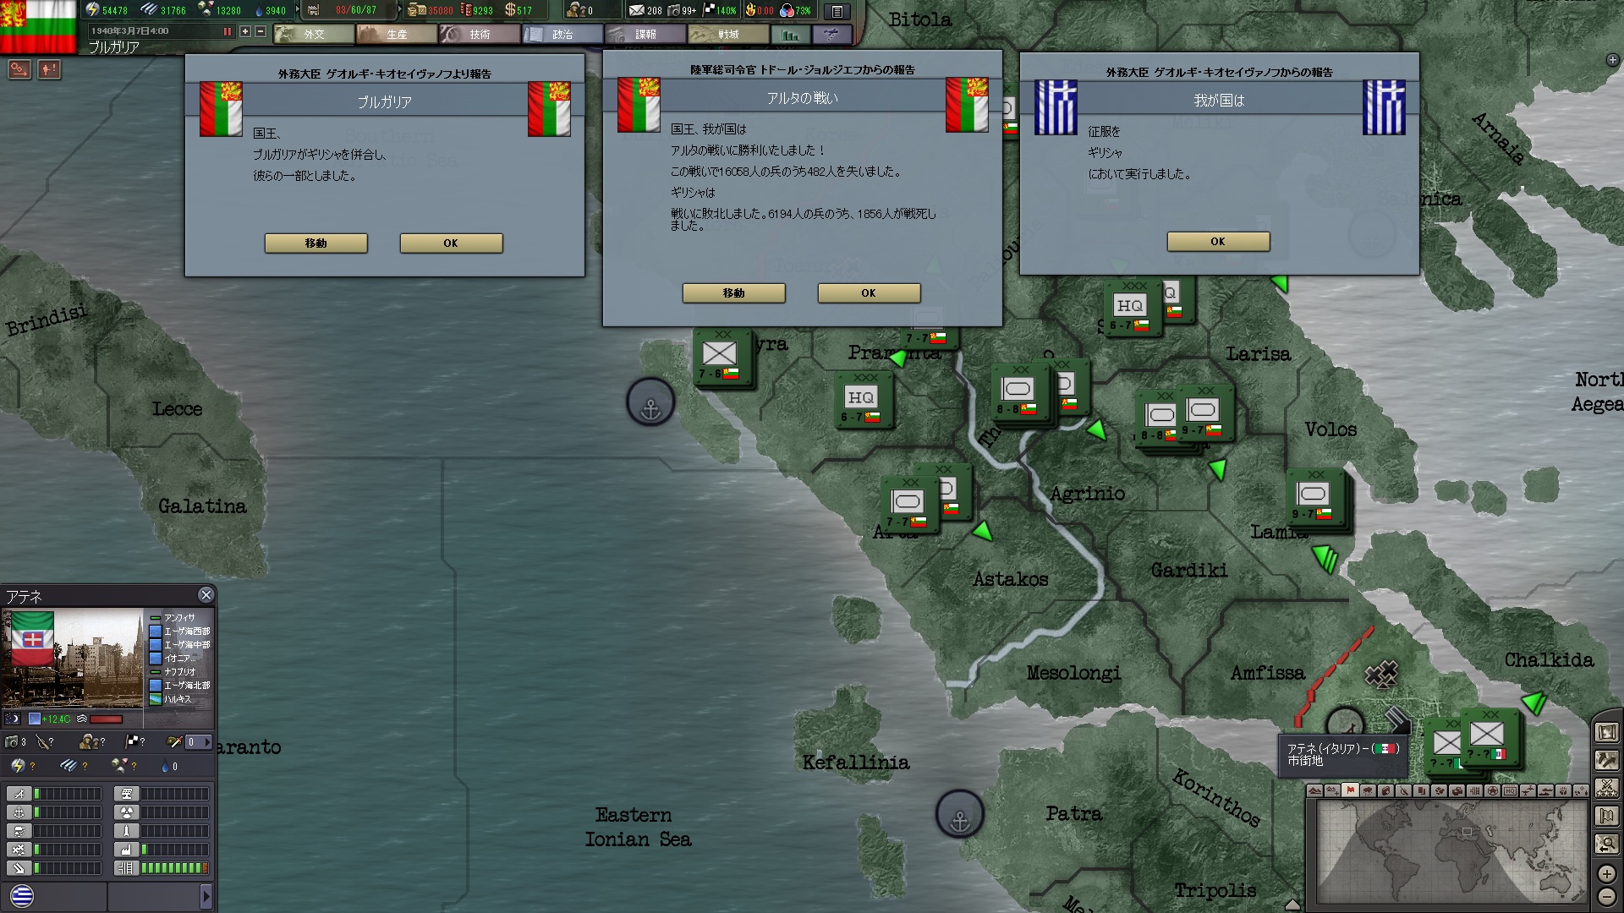Click OK on the アルタの戦い battle report
Image resolution: width=1624 pixels, height=913 pixels.
pyautogui.click(x=869, y=293)
